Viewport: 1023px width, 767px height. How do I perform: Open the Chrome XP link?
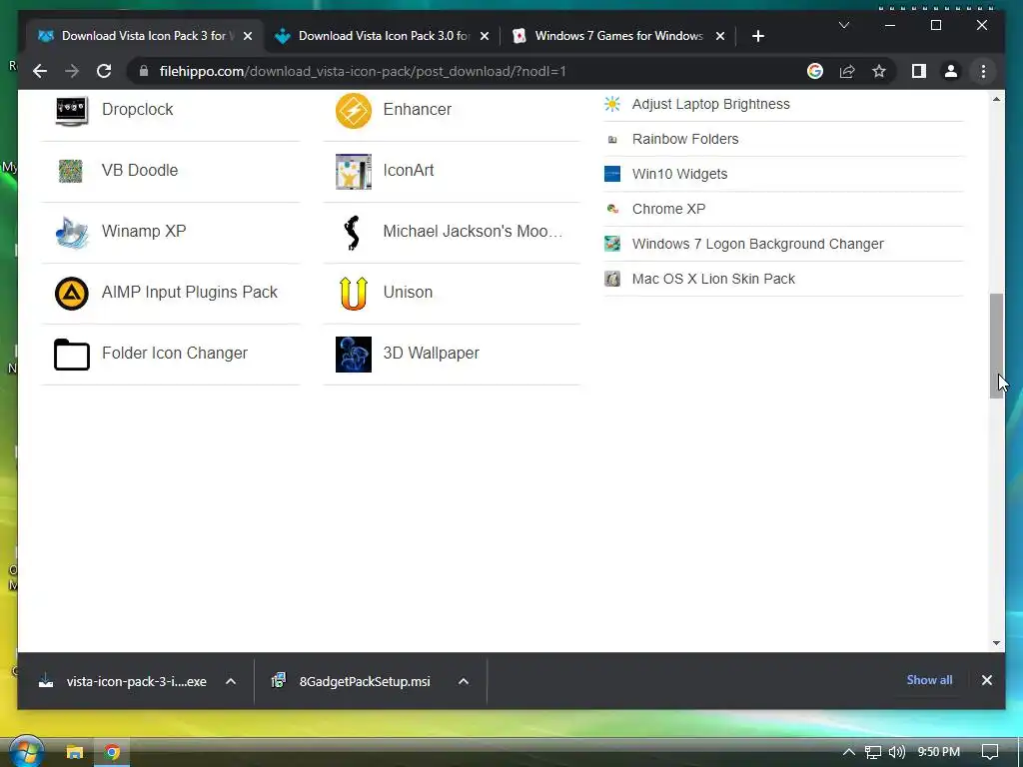(x=668, y=209)
